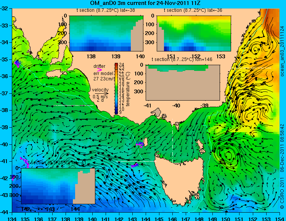
Task: Select the eddy center near 150E 40.6S
Action: coord(228,155)
